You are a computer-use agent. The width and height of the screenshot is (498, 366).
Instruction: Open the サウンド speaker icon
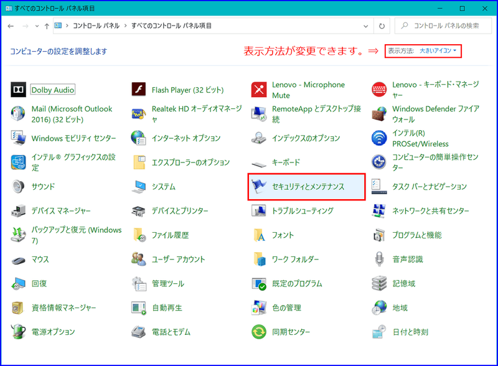(19, 187)
